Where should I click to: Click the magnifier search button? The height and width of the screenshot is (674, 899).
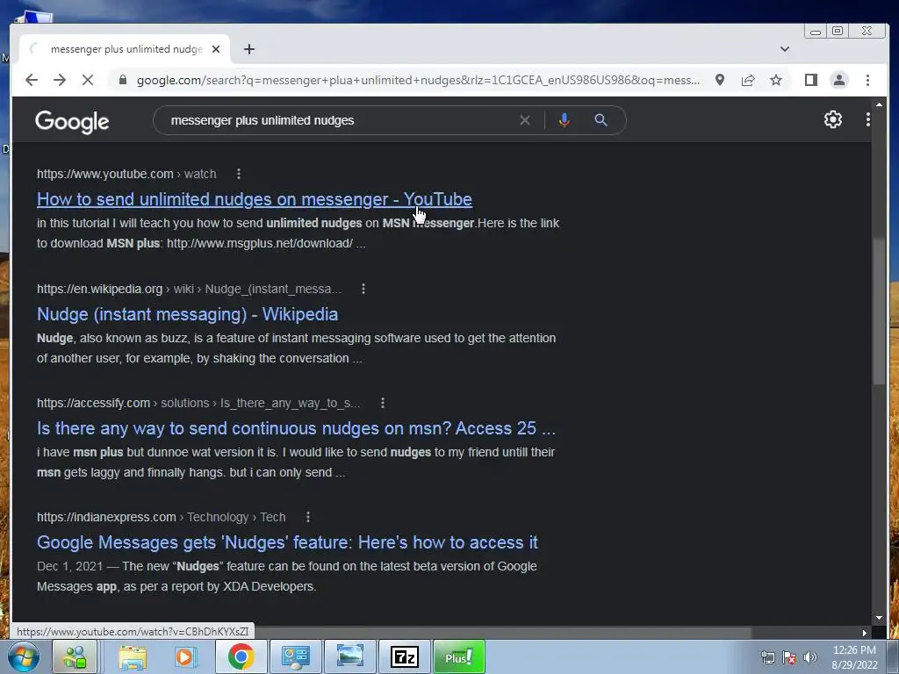[601, 120]
